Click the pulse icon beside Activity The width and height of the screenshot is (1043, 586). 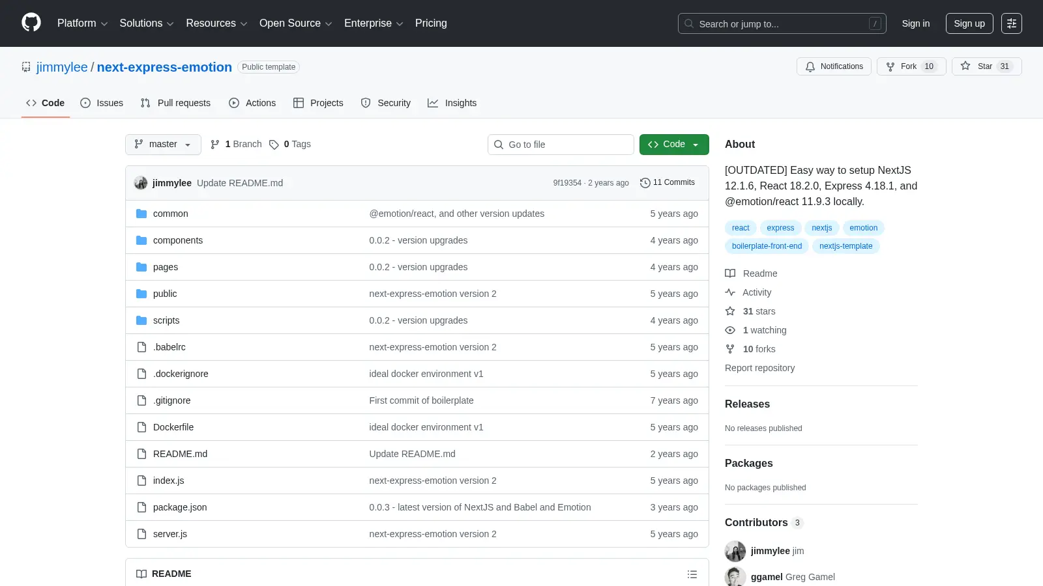click(x=730, y=292)
